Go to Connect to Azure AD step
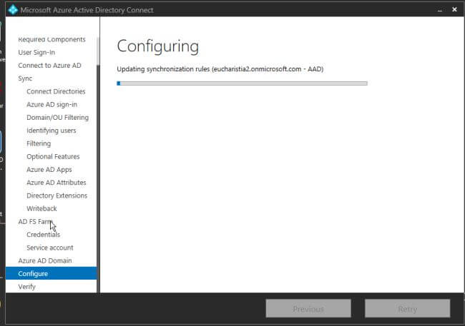Image resolution: width=465 pixels, height=326 pixels. [49, 66]
